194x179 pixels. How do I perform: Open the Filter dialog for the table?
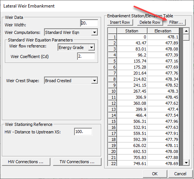pyautogui.click(x=176, y=22)
